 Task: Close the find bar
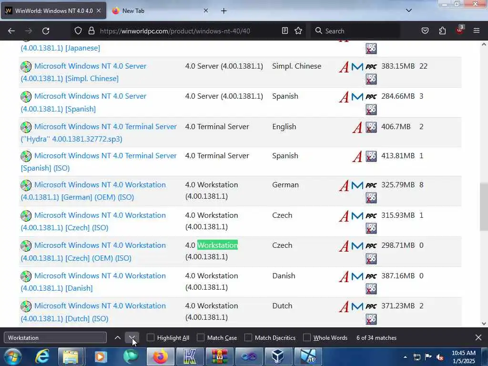tap(478, 337)
